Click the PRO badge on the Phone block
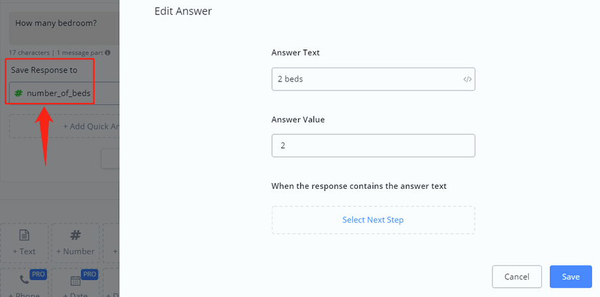This screenshot has width=600, height=297. (38, 274)
